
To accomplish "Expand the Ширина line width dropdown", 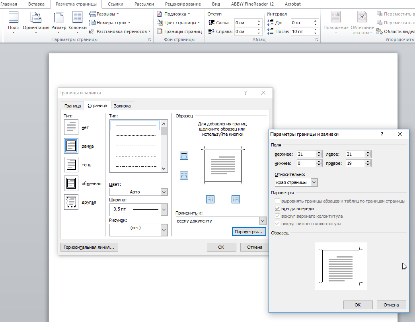I will [164, 209].
